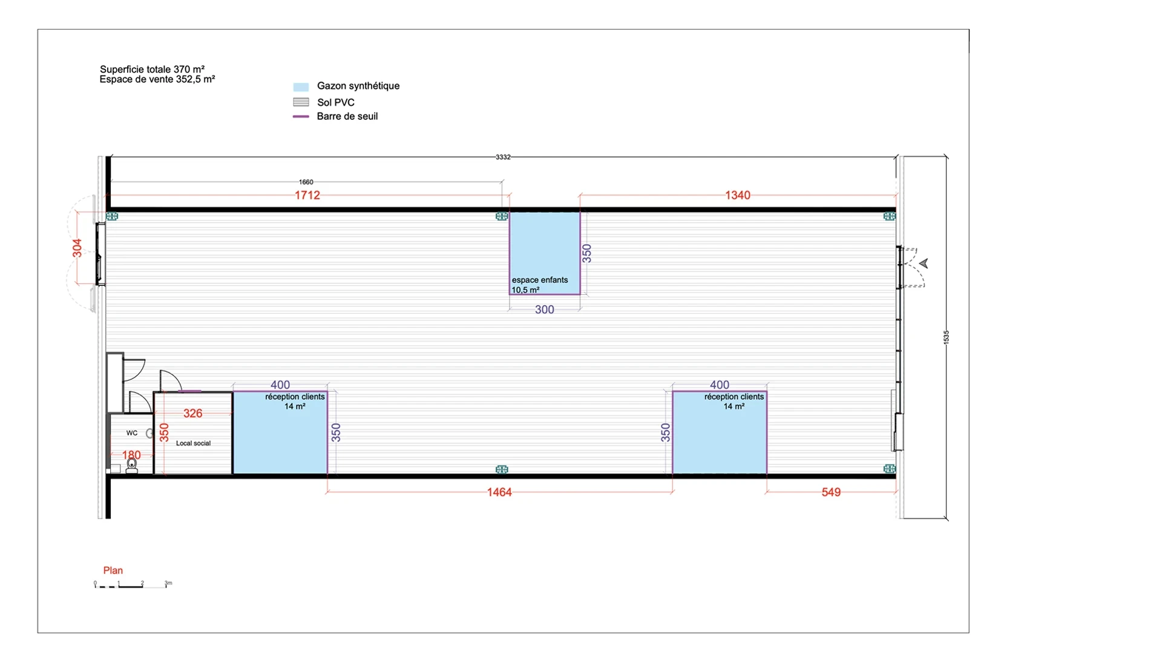1162x654 pixels.
Task: Click the toilet symbol in WC room
Action: click(x=131, y=465)
